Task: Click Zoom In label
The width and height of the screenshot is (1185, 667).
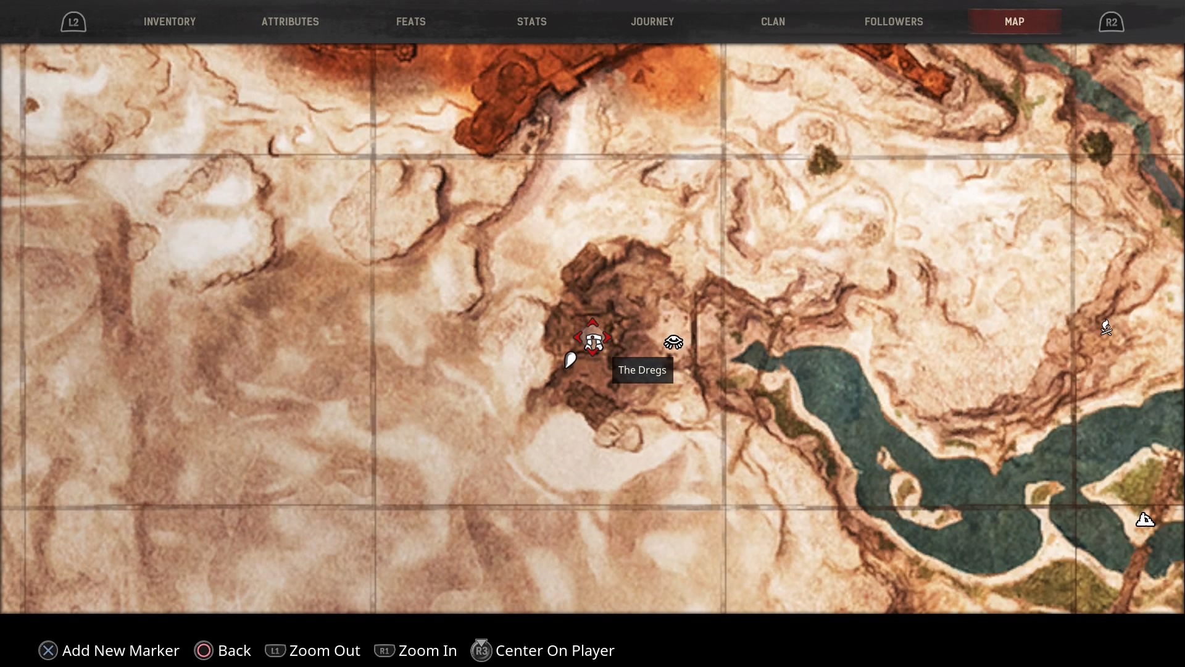Action: click(428, 650)
